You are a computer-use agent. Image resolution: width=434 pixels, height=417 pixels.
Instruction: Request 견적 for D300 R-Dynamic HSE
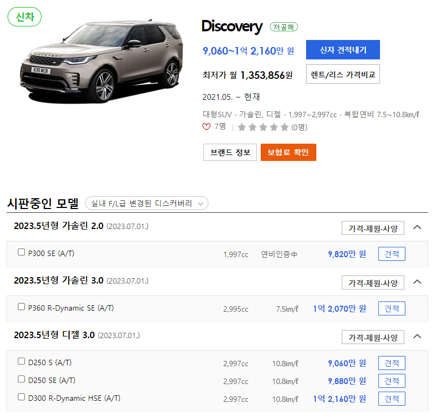coord(392,399)
